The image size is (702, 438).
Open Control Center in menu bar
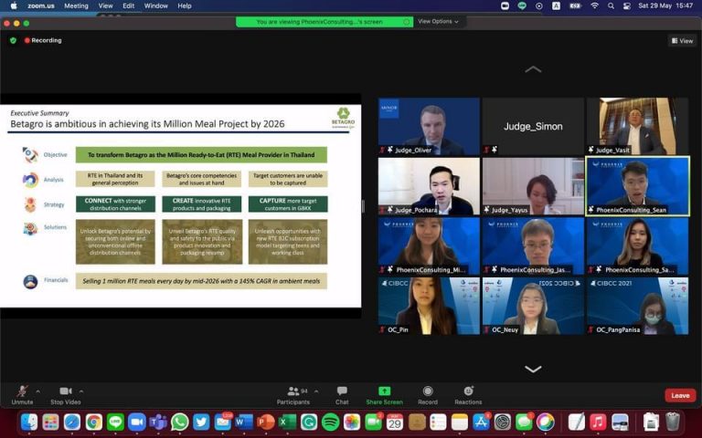(x=627, y=5)
